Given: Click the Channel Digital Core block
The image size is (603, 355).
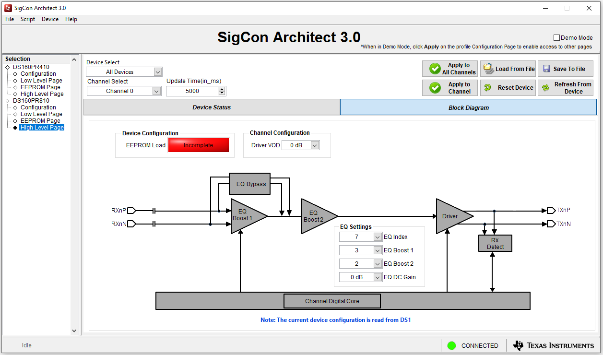Looking at the screenshot, I should pos(332,301).
